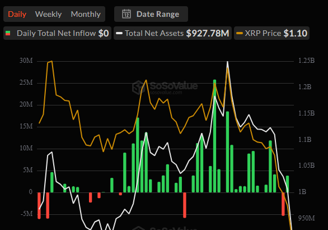328x230 pixels.
Task: Toggle Total Net Assets legend
Action: pyautogui.click(x=172, y=33)
